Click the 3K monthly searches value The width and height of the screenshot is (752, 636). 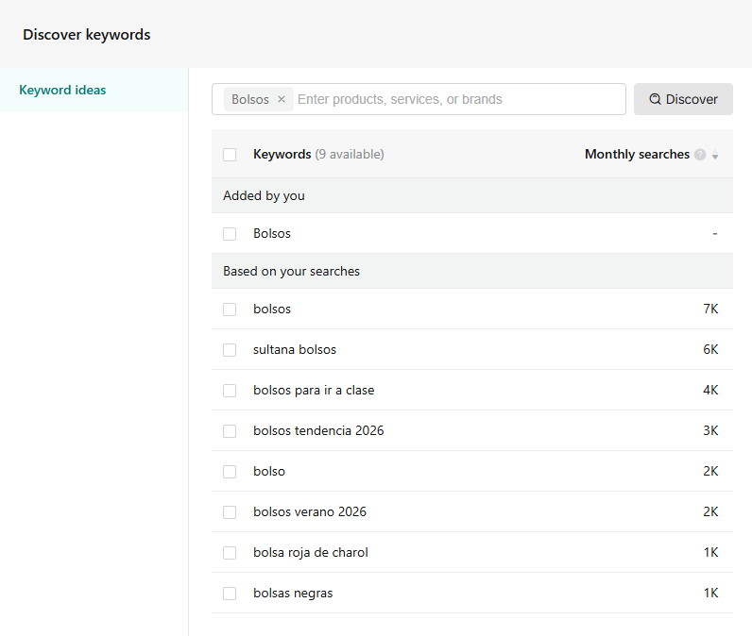[710, 430]
